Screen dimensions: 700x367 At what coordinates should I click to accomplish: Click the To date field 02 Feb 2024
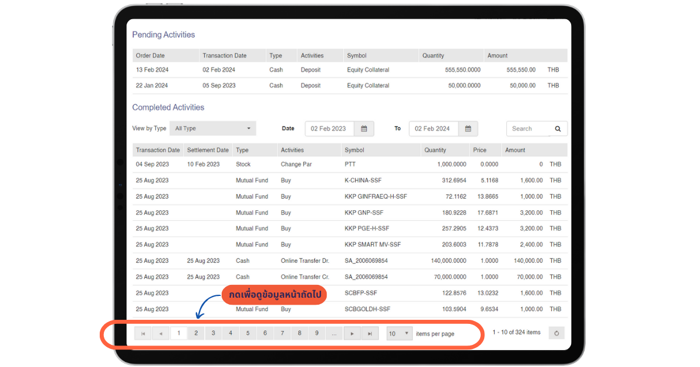pos(433,129)
